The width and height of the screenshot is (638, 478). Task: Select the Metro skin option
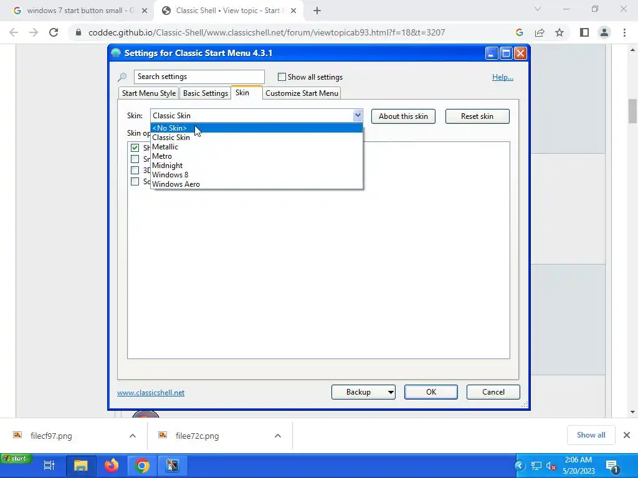(256, 156)
